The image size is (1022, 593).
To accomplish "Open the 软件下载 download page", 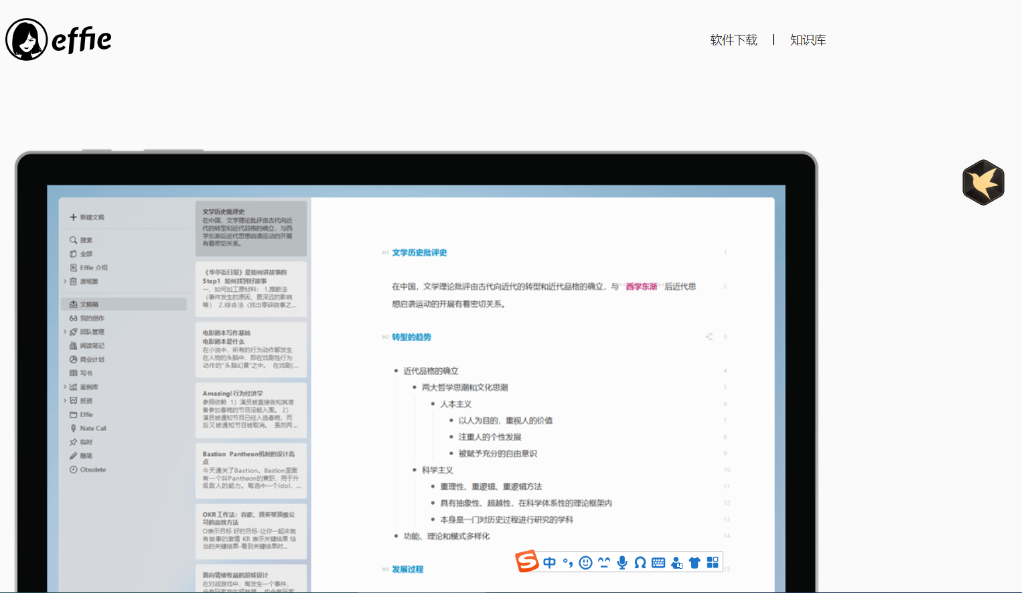I will (x=733, y=40).
